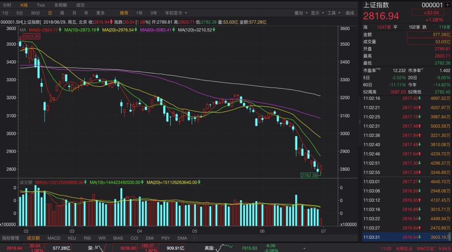This screenshot has width=452, height=252.
Task: Select the 日 daily period
Action: (50, 13)
